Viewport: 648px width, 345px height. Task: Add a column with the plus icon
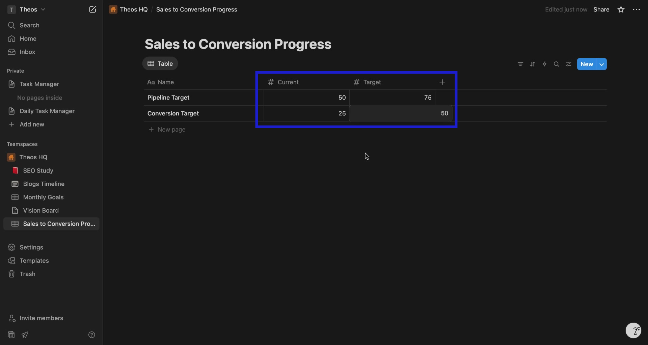pos(442,82)
